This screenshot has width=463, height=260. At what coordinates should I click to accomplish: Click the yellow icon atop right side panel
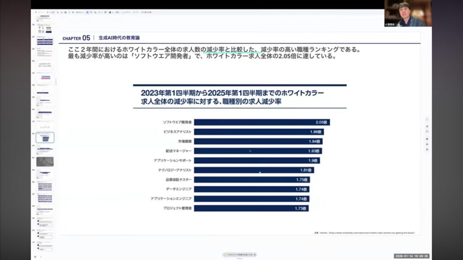(427, 119)
